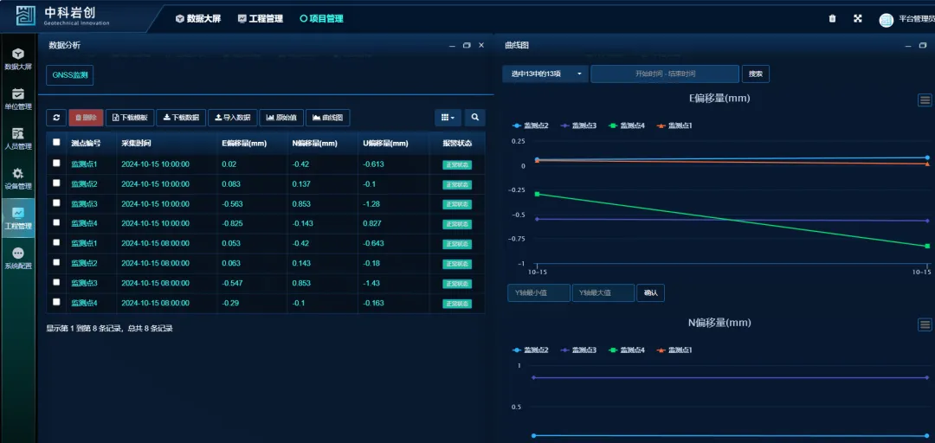The image size is (935, 443).
Task: Click the 确认 button below E chart
Action: (x=650, y=292)
